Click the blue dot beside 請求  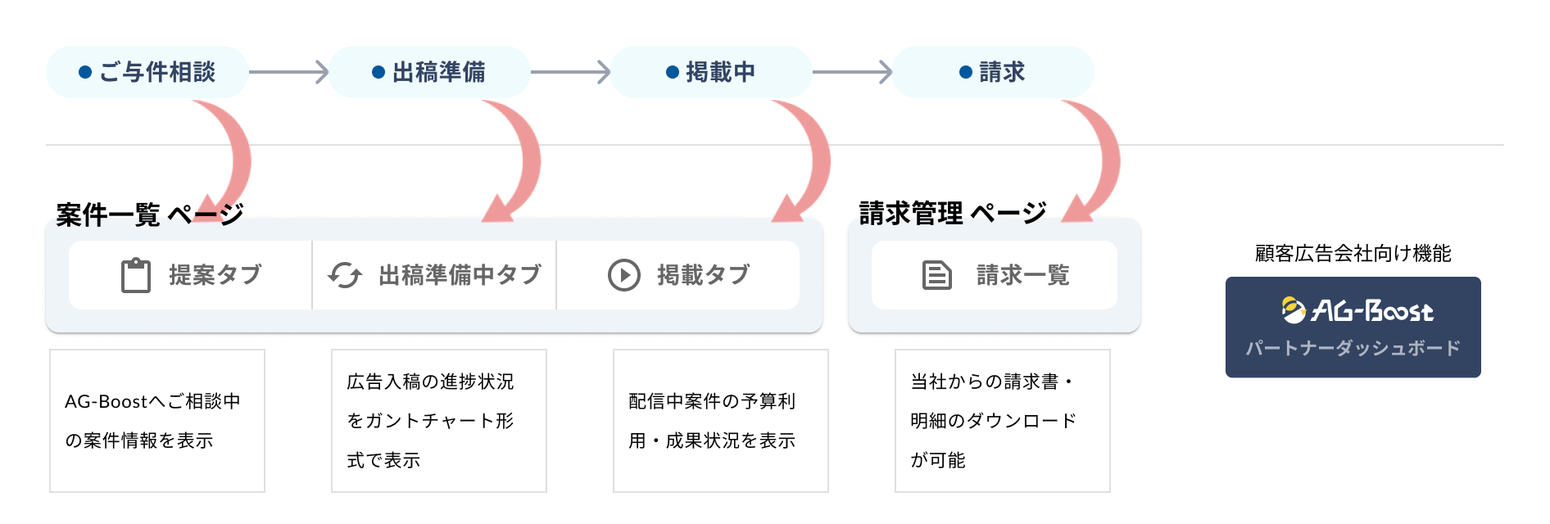click(x=966, y=73)
